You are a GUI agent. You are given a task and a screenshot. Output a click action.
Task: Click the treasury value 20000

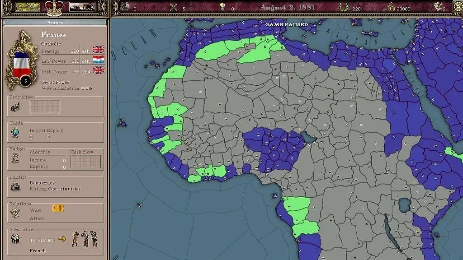403,9
